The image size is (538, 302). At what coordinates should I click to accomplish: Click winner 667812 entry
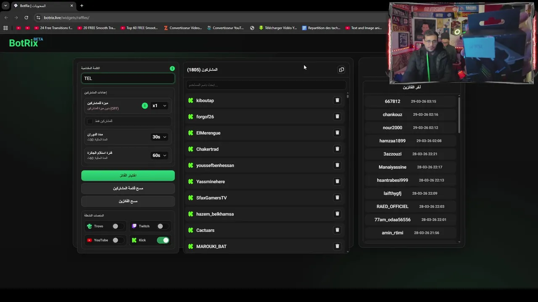point(410,102)
